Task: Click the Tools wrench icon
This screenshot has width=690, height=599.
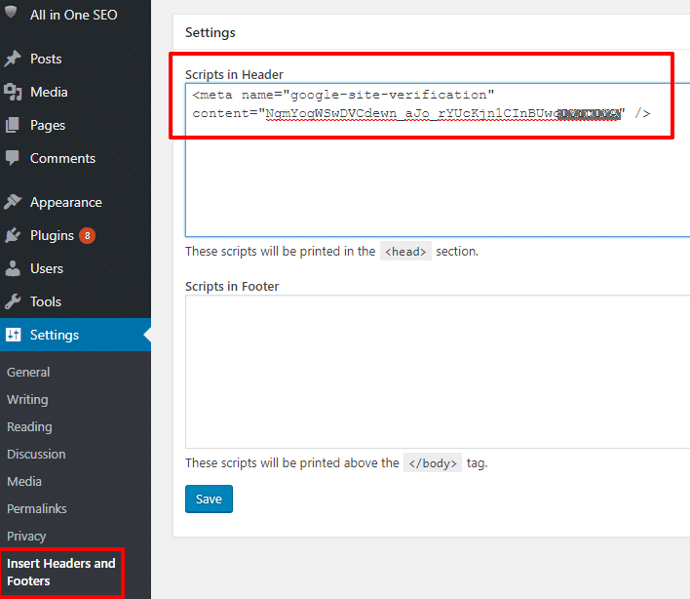Action: (x=13, y=301)
